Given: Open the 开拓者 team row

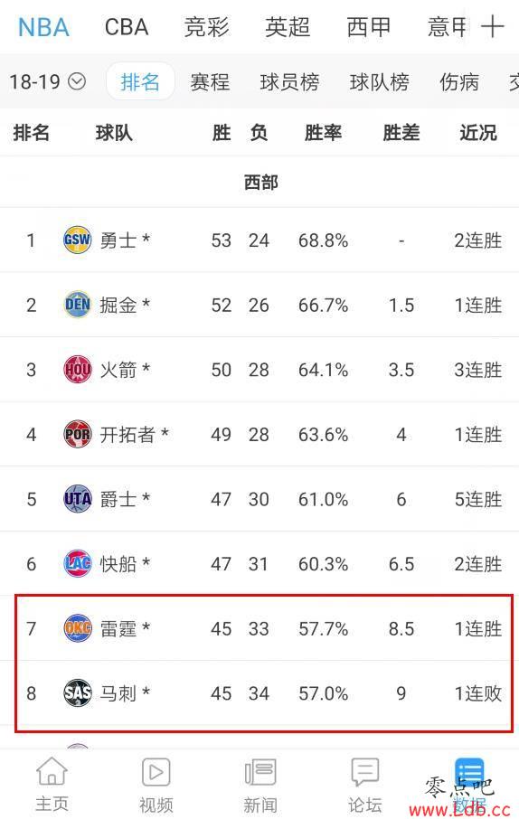Looking at the screenshot, I should tap(259, 434).
